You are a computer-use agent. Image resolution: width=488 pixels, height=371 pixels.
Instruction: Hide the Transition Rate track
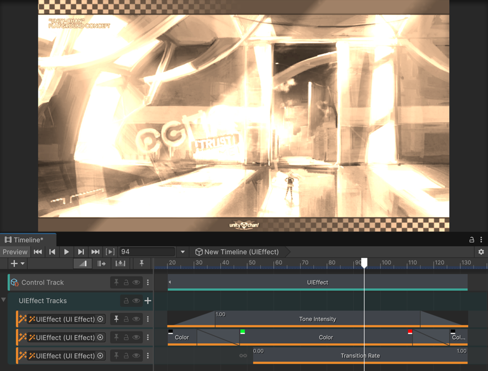pos(136,355)
